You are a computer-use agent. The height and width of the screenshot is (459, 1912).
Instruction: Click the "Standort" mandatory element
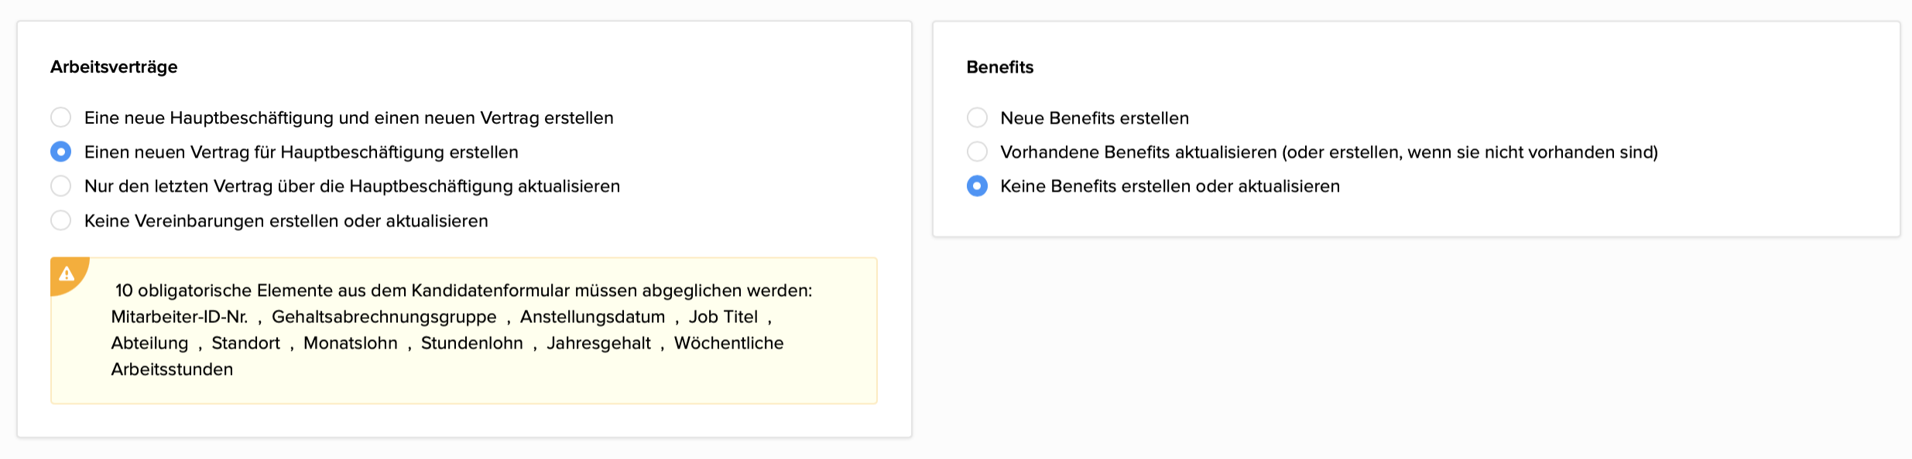pyautogui.click(x=245, y=343)
